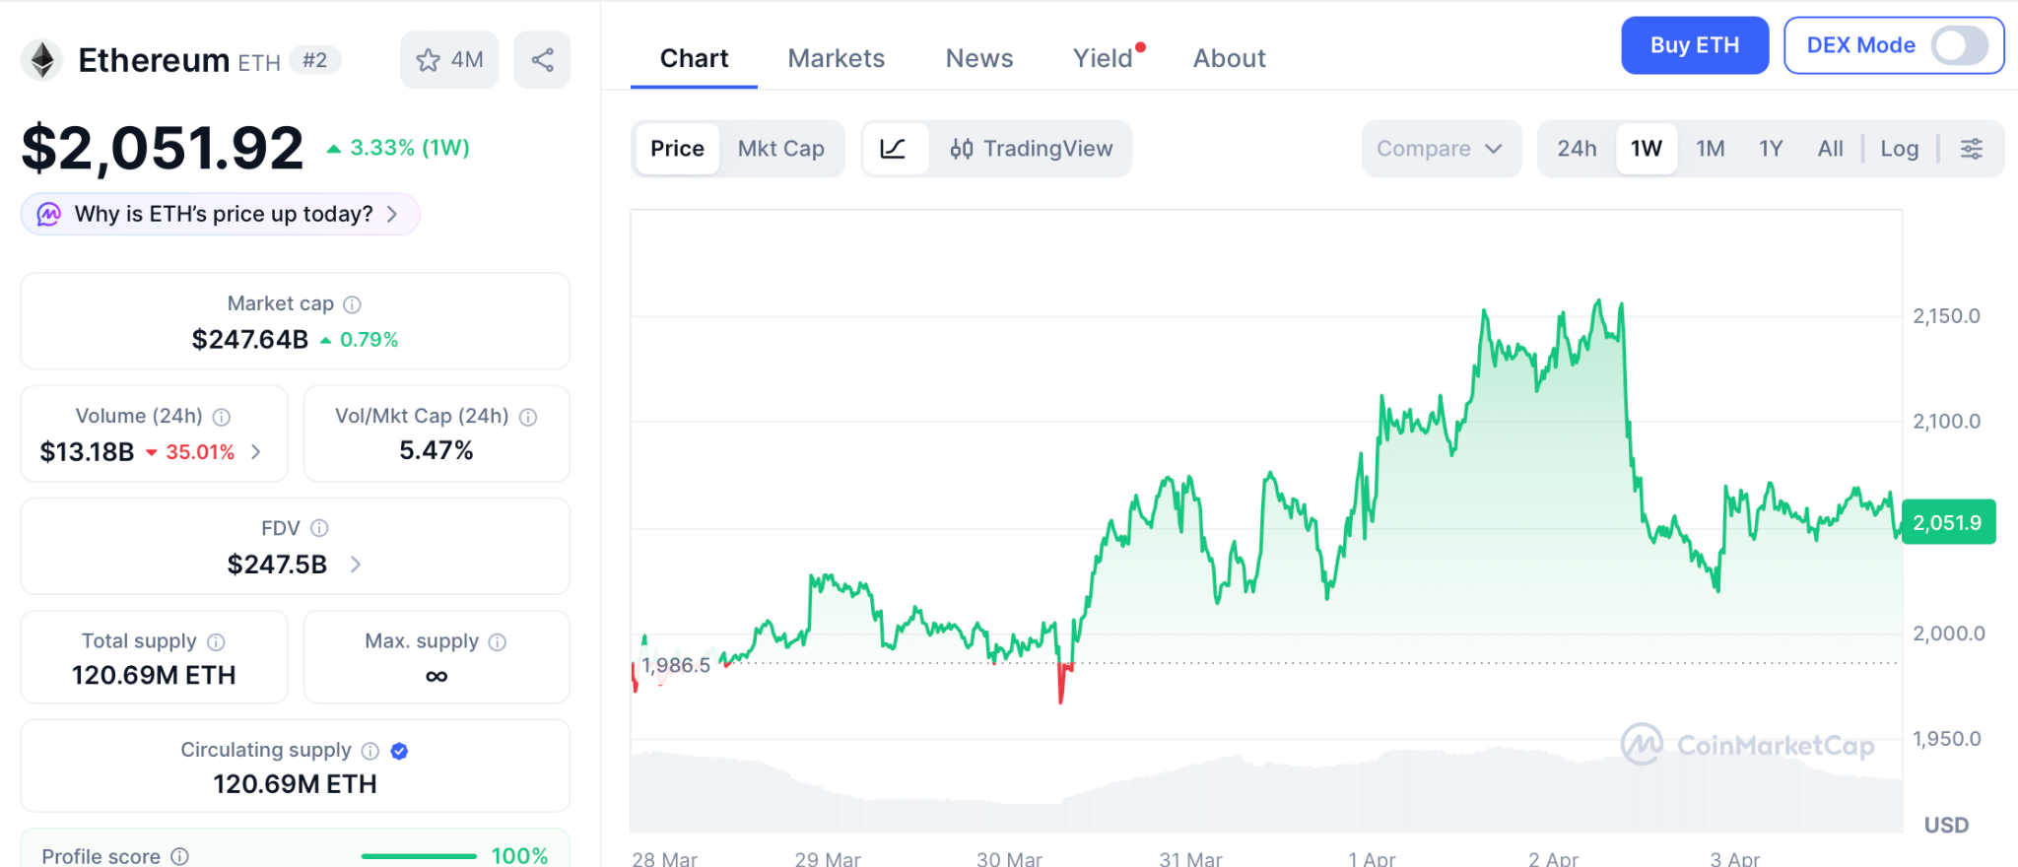This screenshot has height=867, width=2018.
Task: Select the 1M time range
Action: pyautogui.click(x=1710, y=149)
